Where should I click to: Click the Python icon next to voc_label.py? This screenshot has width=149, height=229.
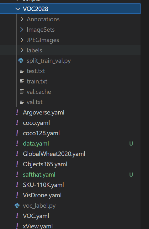[x=17, y=205]
